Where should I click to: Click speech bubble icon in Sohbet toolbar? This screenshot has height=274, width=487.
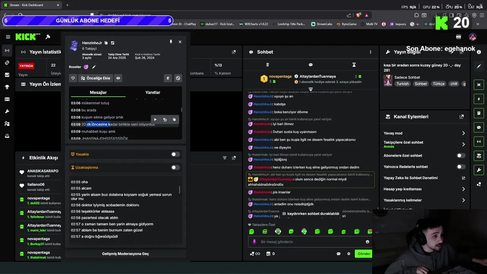point(310,65)
